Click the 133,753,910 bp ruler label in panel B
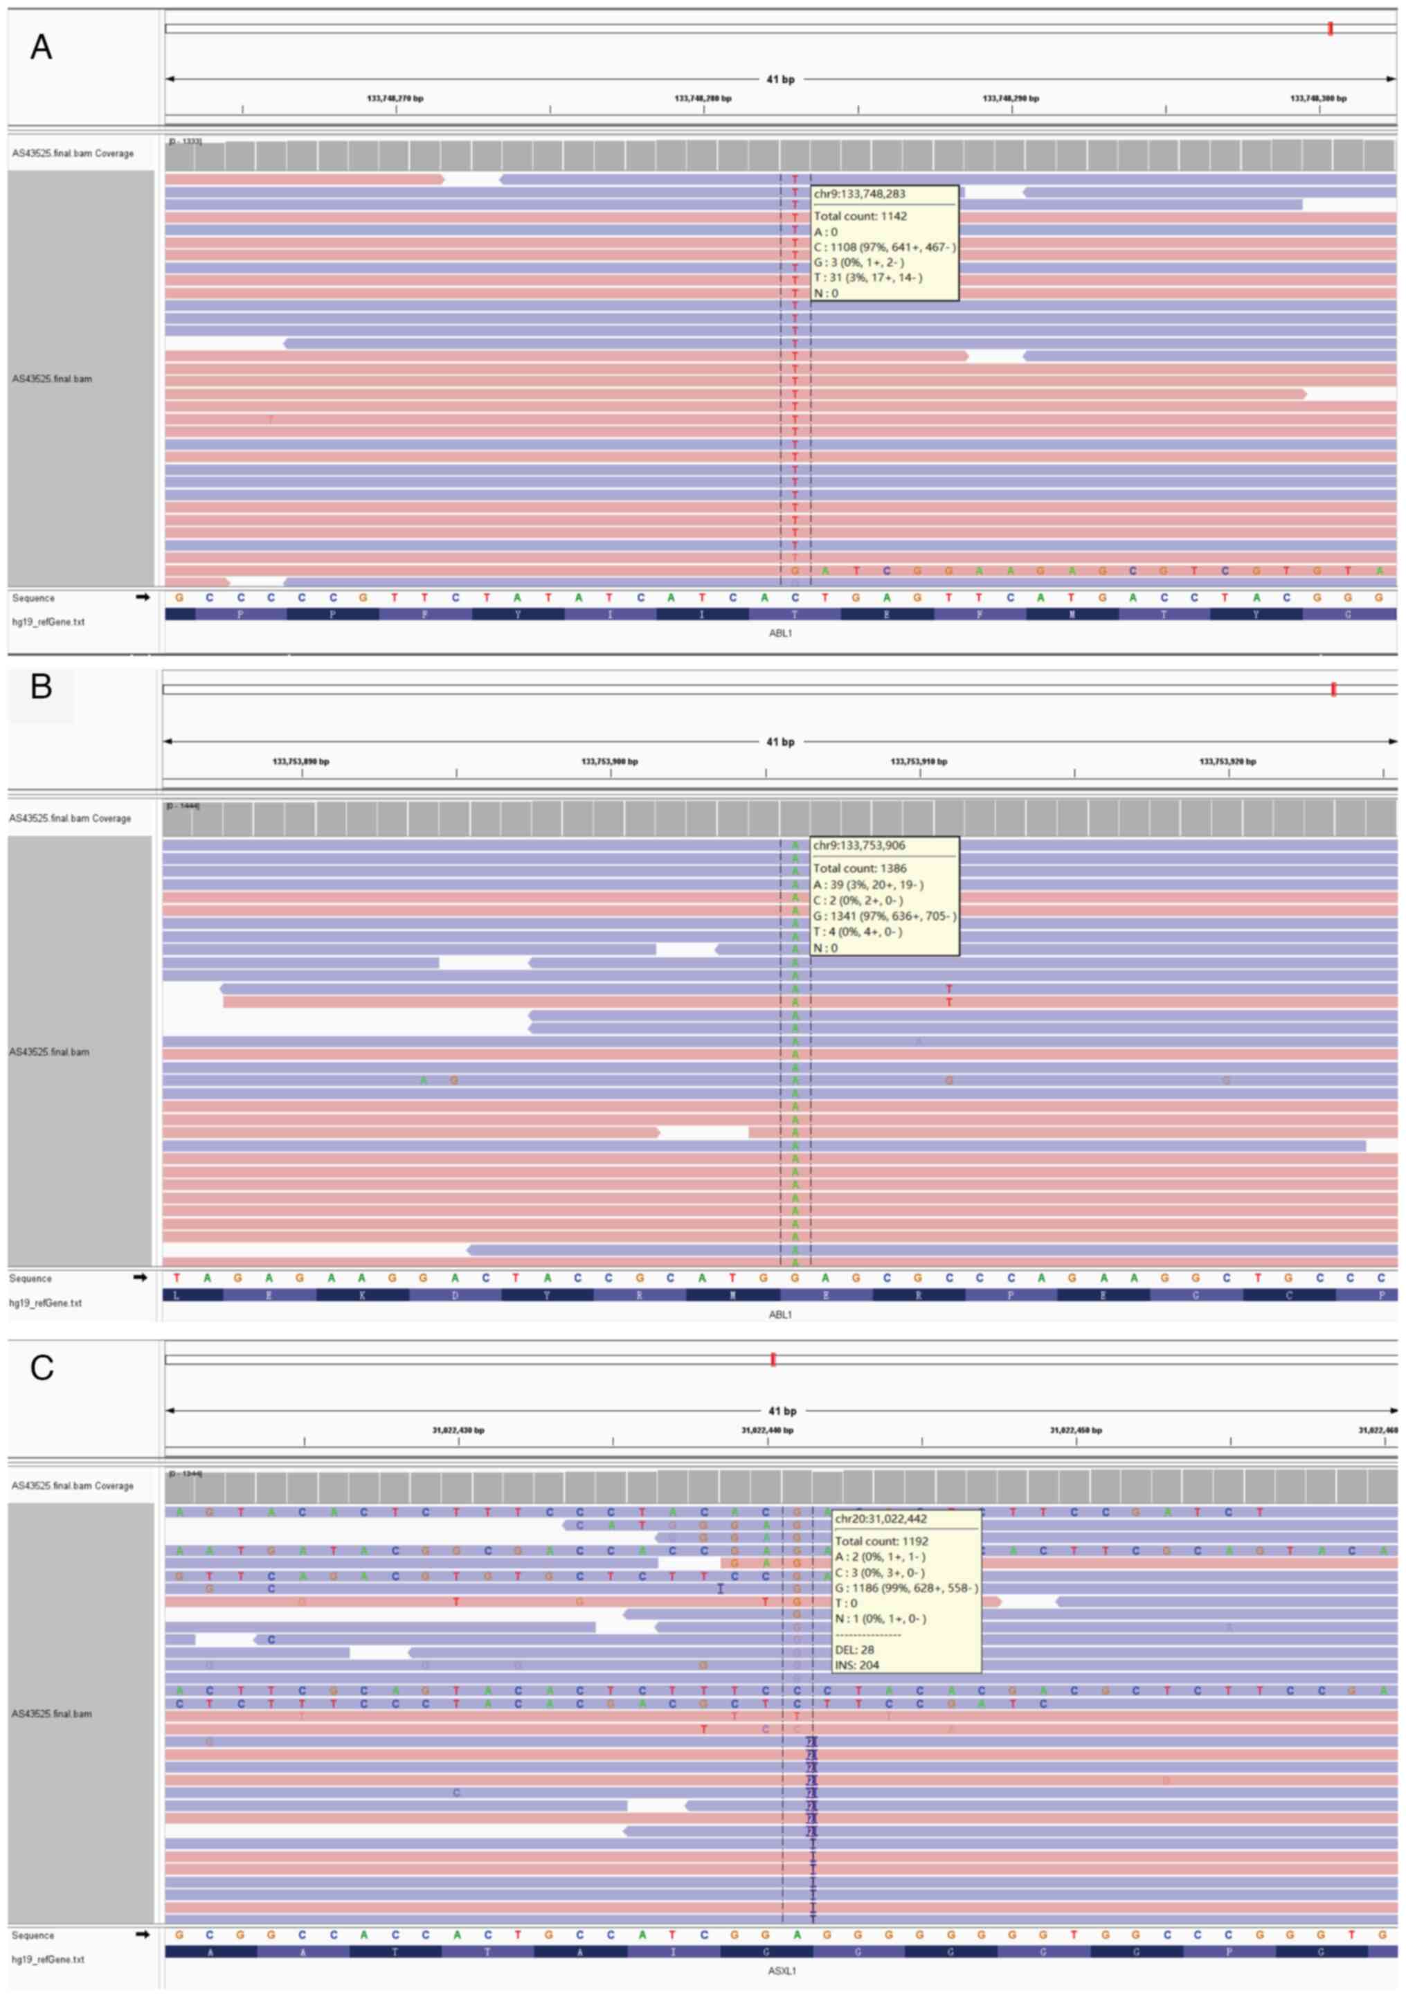The width and height of the screenshot is (1406, 1997). click(x=919, y=761)
